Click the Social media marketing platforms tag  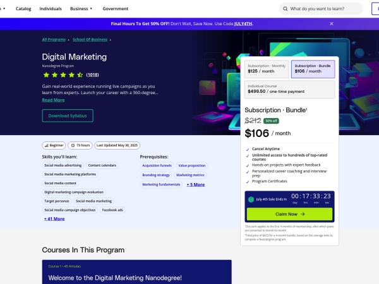70,174
